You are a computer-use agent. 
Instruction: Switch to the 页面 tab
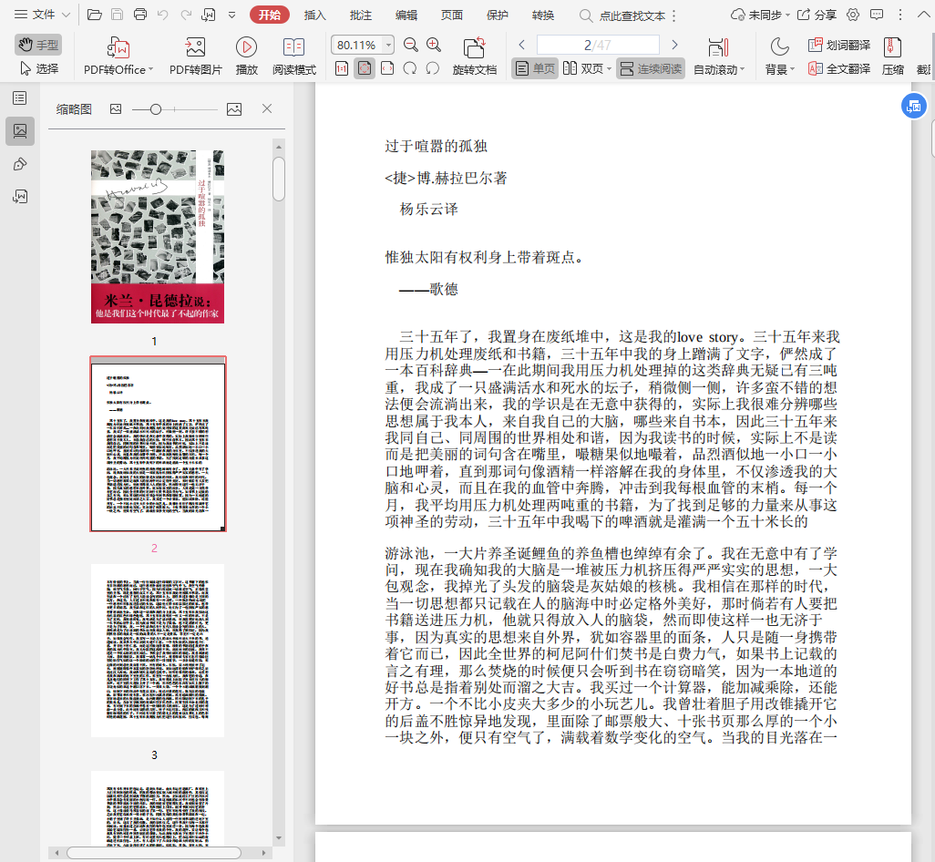click(x=451, y=15)
